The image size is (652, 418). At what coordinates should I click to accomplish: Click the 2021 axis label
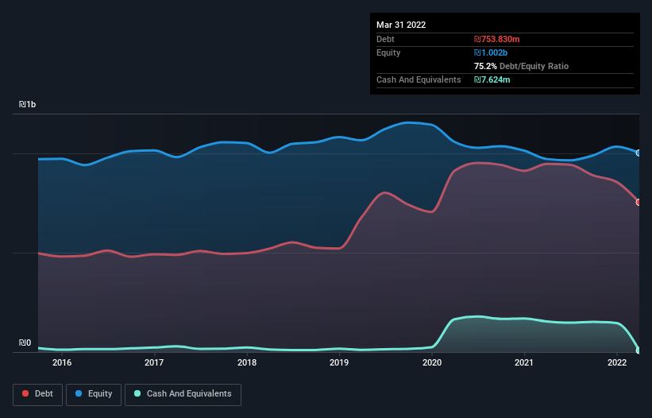524,362
